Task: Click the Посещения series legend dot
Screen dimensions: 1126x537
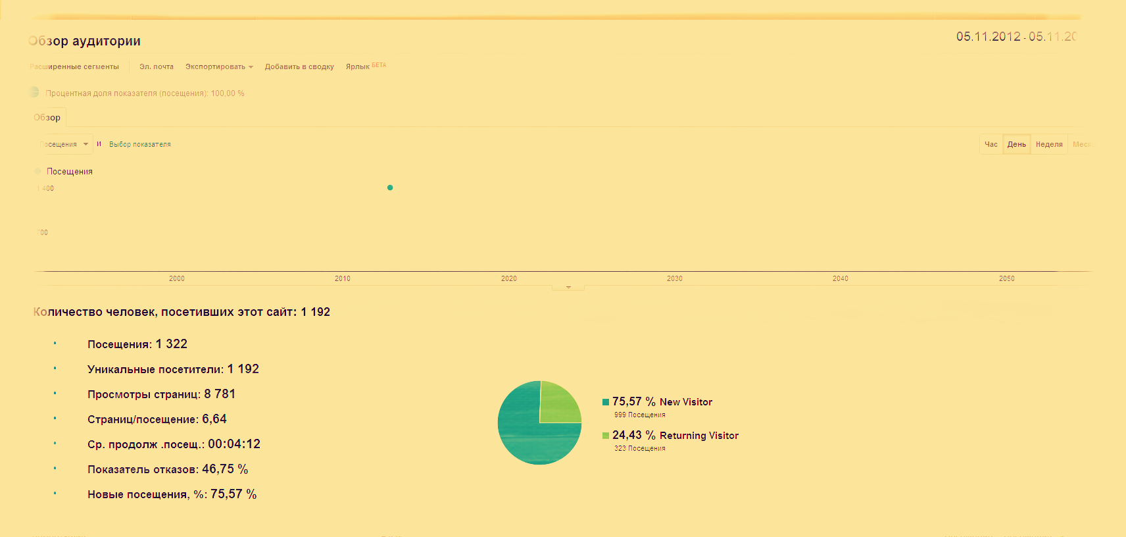Action: 37,171
